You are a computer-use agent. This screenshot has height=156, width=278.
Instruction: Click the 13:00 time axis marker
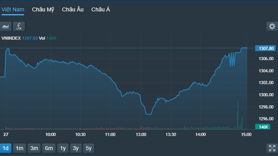point(141,135)
